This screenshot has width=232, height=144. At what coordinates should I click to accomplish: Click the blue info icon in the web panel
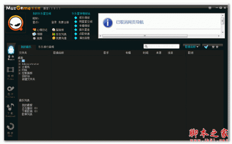click(107, 23)
